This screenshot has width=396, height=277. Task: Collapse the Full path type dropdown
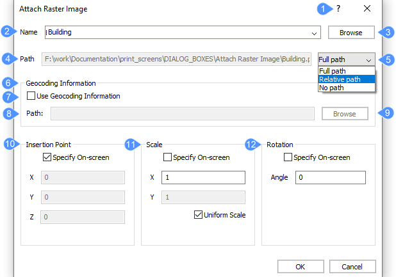pos(368,59)
